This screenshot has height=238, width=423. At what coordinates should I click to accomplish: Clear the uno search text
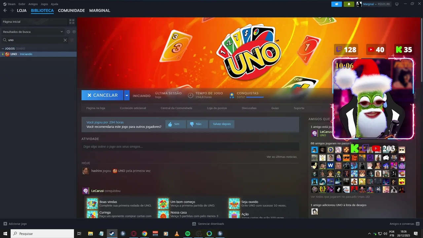tap(65, 40)
